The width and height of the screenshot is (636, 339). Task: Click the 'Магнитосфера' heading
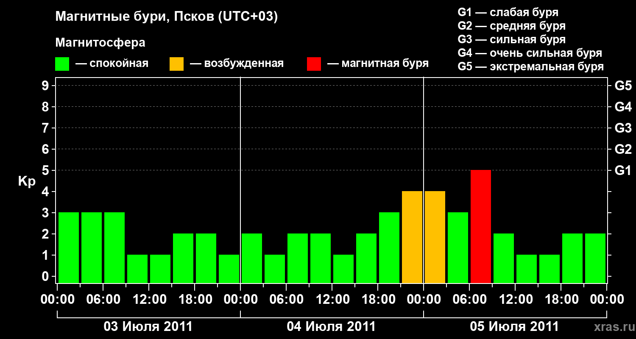(x=100, y=43)
